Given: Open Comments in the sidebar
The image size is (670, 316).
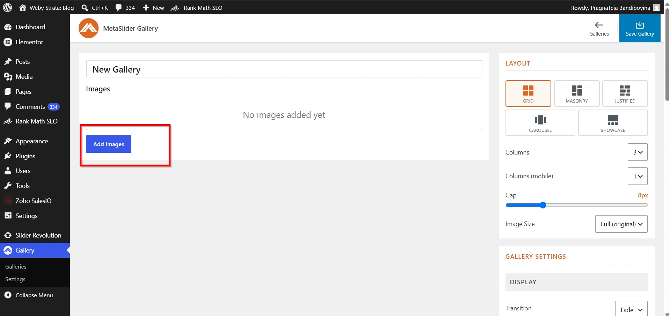Looking at the screenshot, I should 35,106.
